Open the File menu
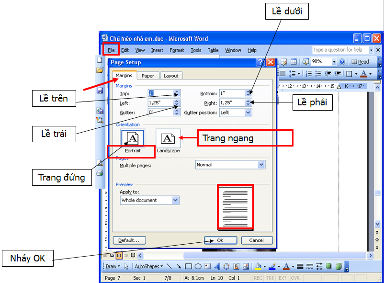This screenshot has height=283, width=384. (x=111, y=50)
